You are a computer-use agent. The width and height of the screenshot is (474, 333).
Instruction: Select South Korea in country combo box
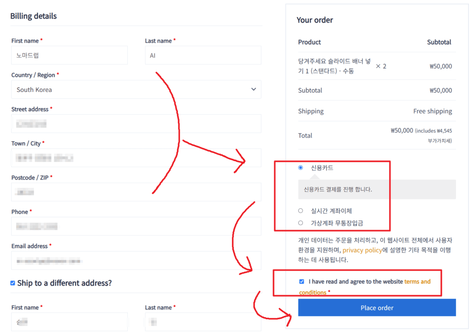coord(136,89)
